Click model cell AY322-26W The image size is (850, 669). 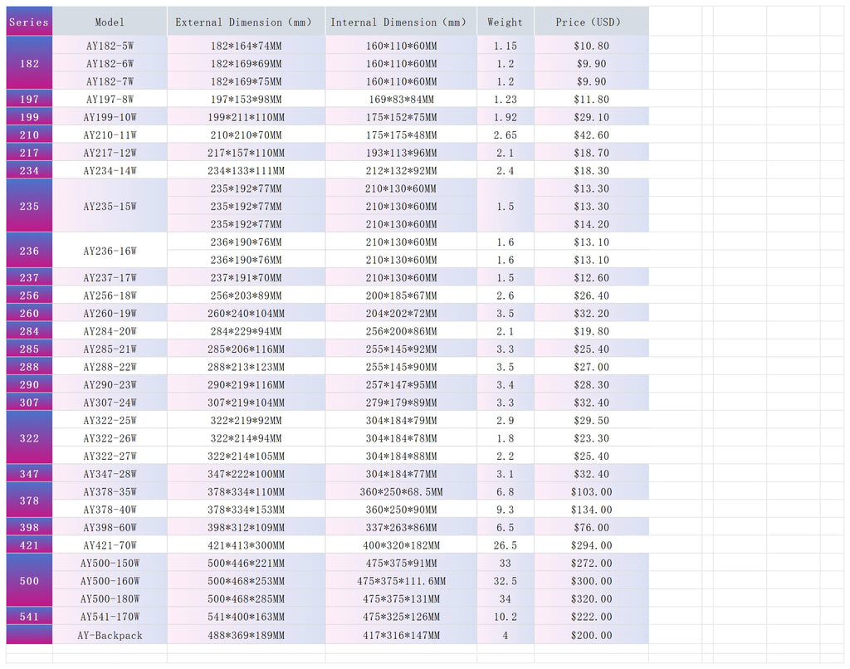pos(110,438)
